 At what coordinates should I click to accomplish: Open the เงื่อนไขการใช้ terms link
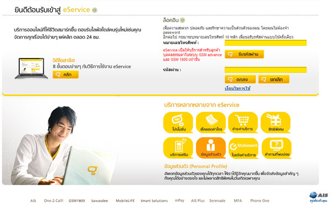(237, 88)
